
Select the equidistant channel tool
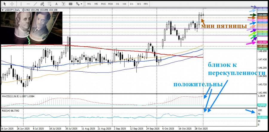(43, 4)
